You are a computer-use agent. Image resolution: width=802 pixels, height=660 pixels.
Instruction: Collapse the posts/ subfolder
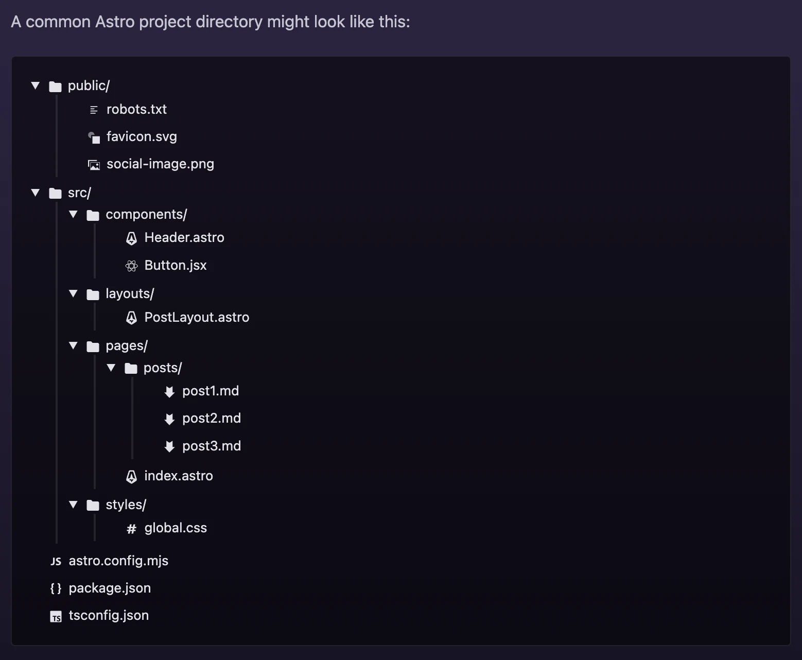coord(111,368)
